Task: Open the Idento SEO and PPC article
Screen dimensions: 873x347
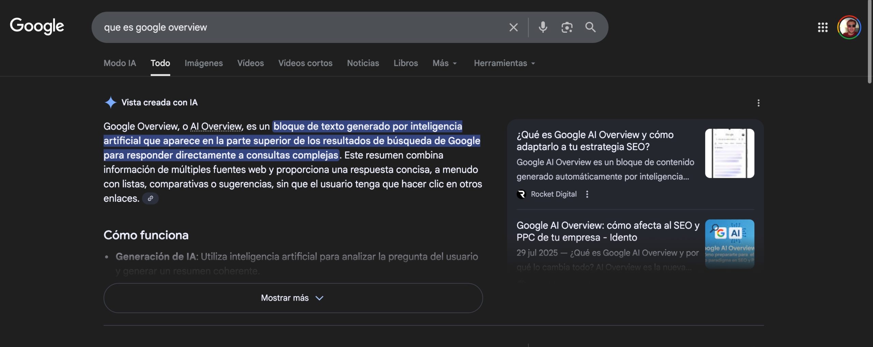Action: [x=607, y=231]
